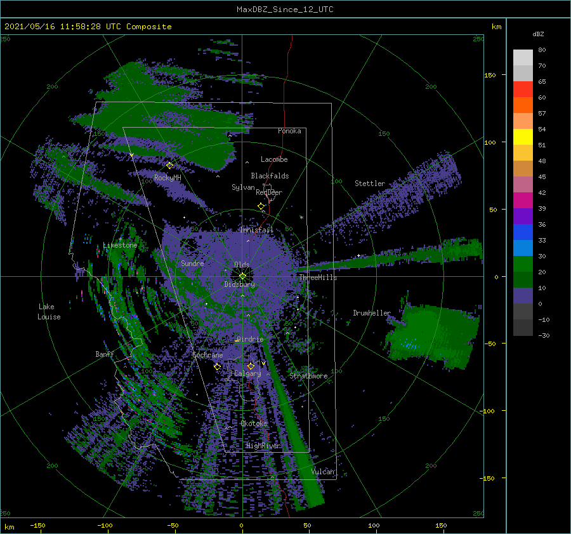The height and width of the screenshot is (534, 571).
Task: Choose the magenta 39-42 dBZ legend swatch
Action: point(523,200)
